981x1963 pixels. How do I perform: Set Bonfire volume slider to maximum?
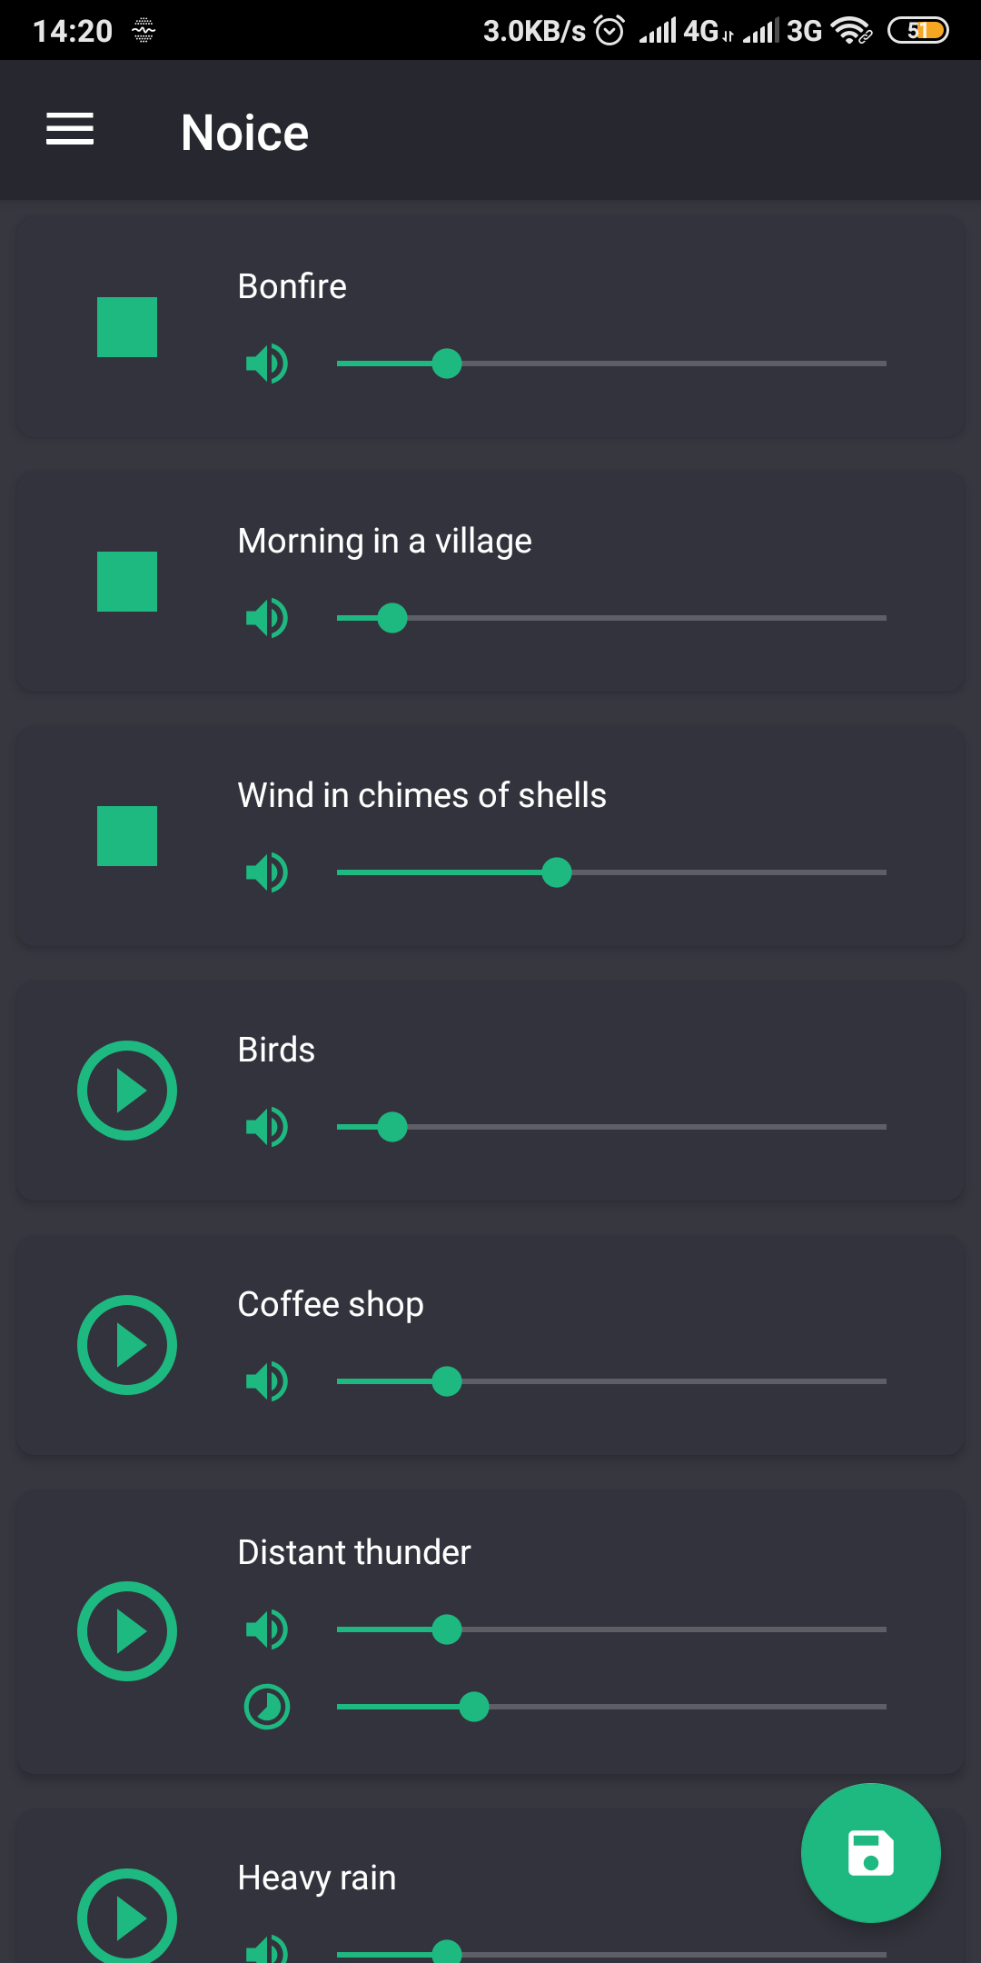pos(885,364)
